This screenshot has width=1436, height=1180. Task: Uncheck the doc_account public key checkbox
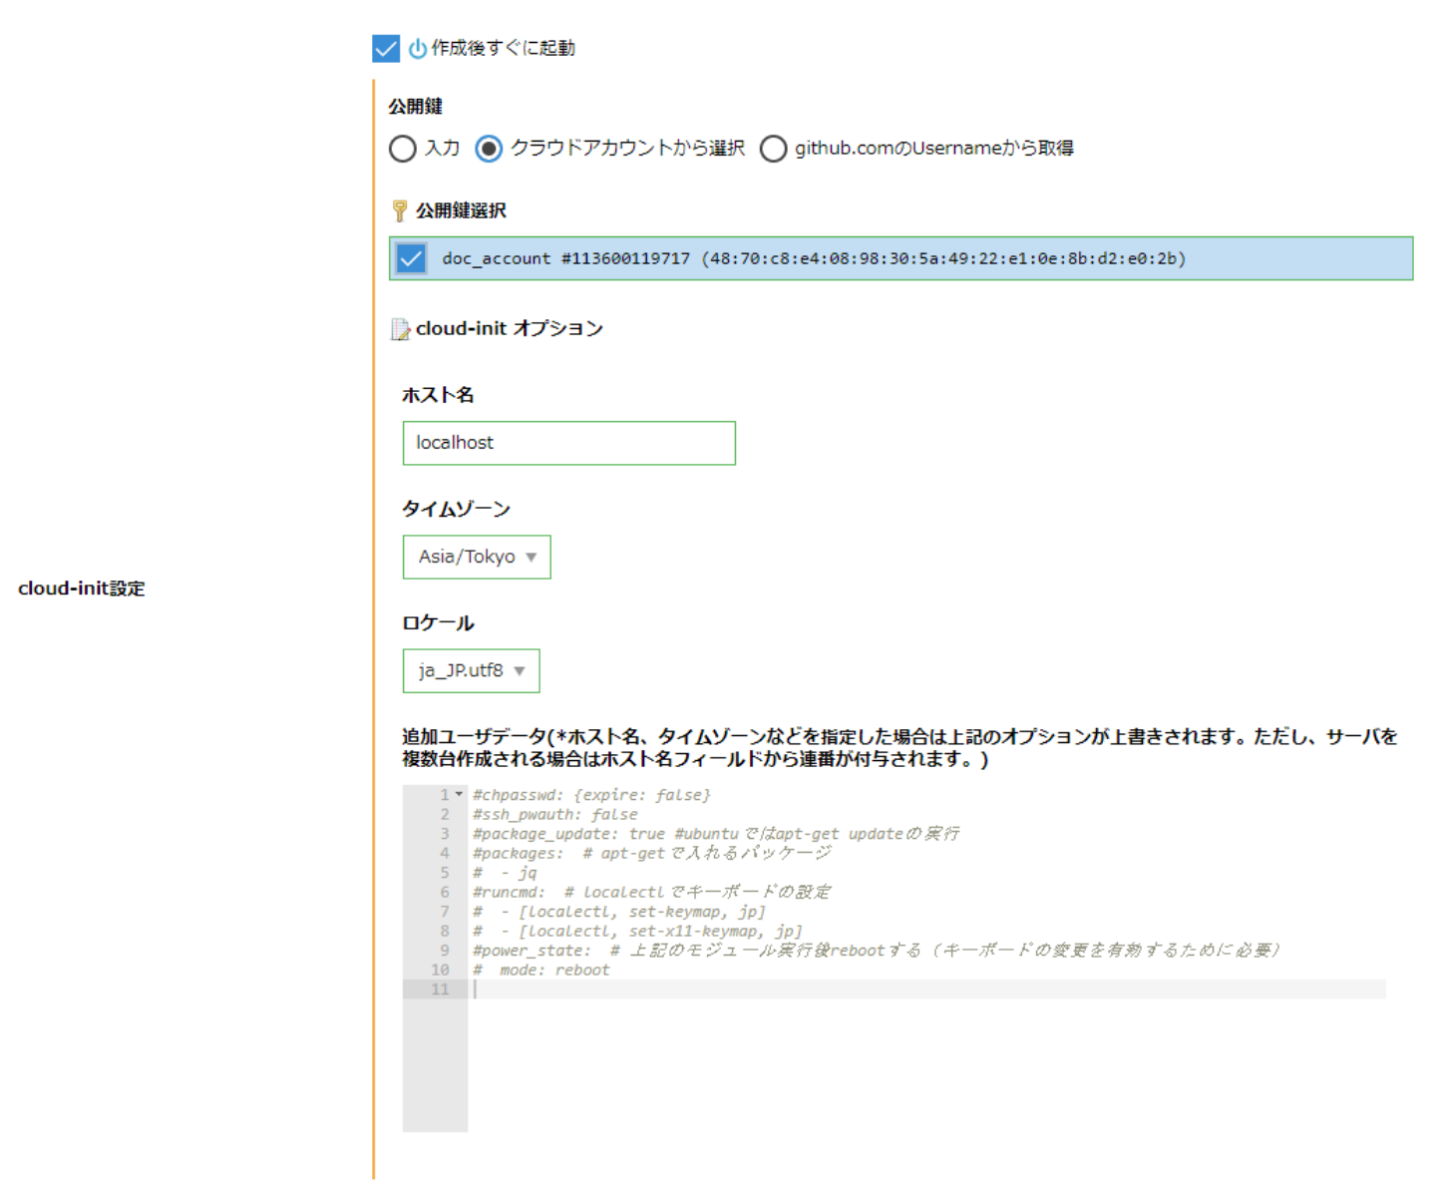point(411,258)
